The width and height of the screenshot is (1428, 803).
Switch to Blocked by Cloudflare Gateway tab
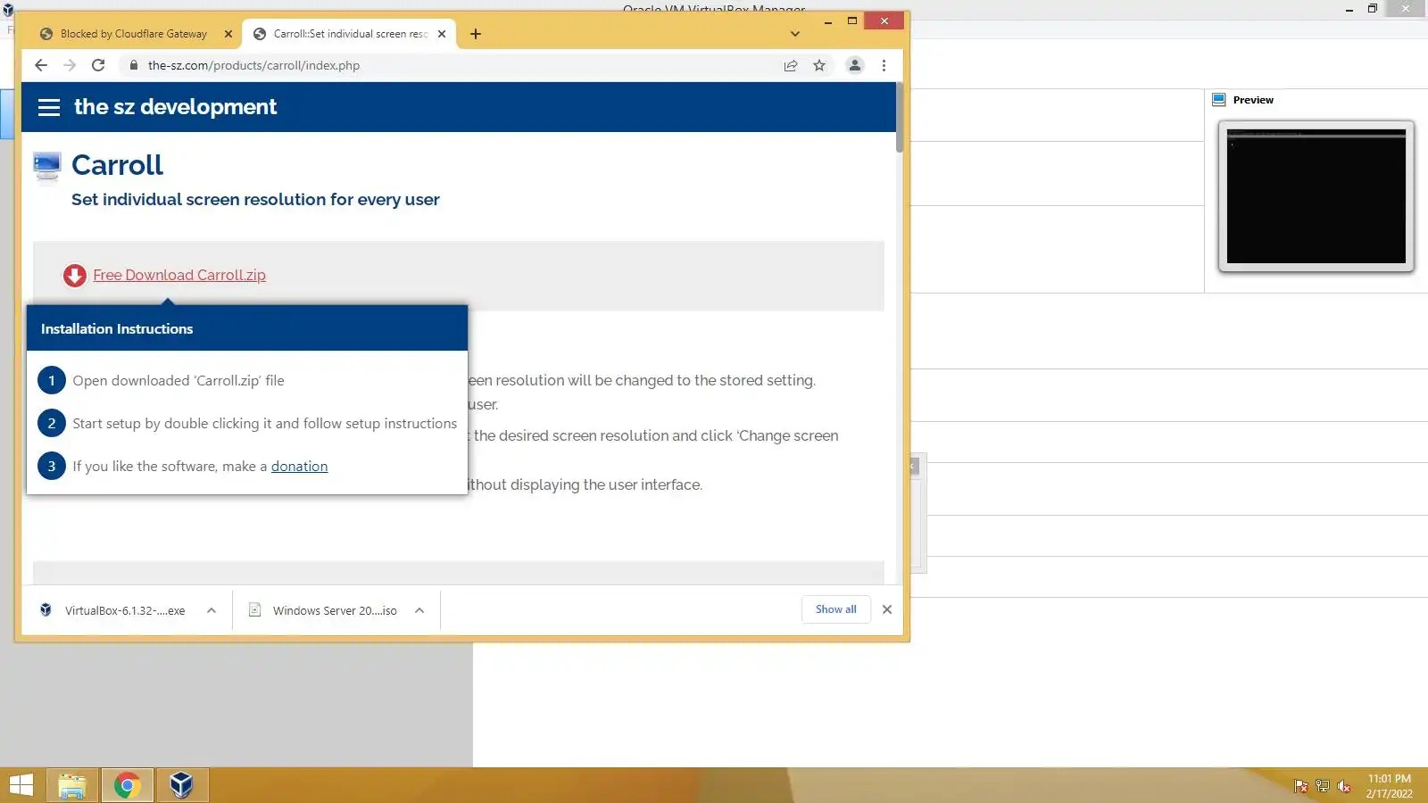pos(134,34)
